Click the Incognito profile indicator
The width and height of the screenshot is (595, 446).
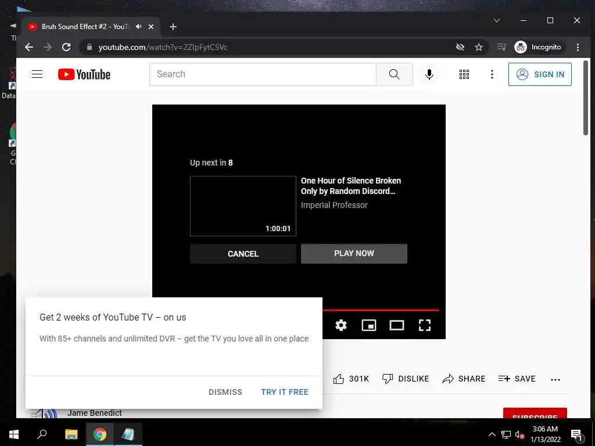538,47
